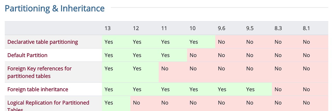Select the version 8.1 column header
Viewport: 332px width, 111px height.
306,28
